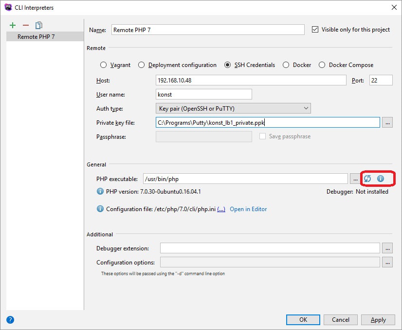Browse for the debugger extension
Screen dimensions: 402x330
pyautogui.click(x=387, y=248)
